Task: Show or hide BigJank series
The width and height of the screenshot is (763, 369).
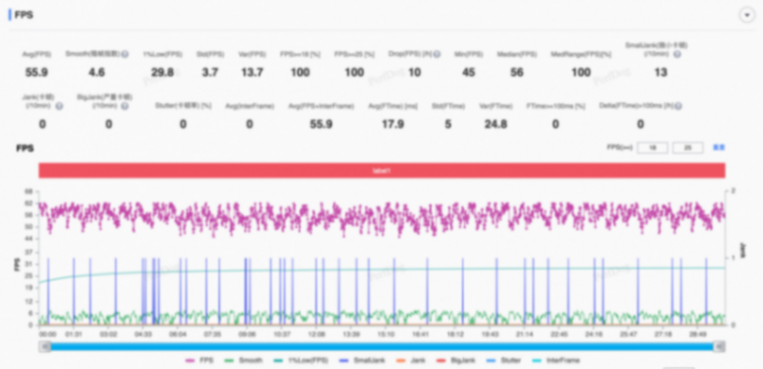Action: point(455,361)
